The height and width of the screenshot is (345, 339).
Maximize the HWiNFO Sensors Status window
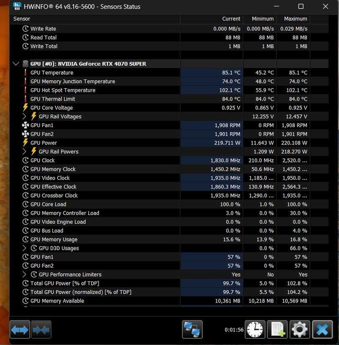point(301,6)
